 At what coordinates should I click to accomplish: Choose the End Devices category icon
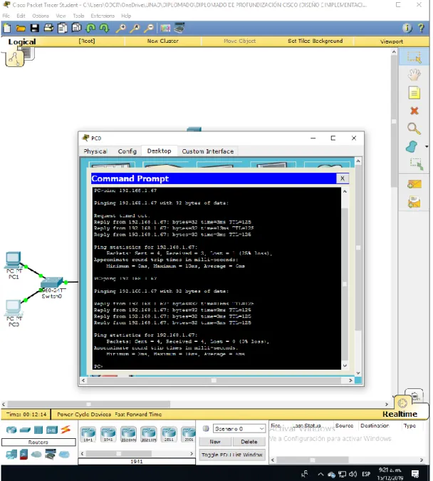click(11, 455)
